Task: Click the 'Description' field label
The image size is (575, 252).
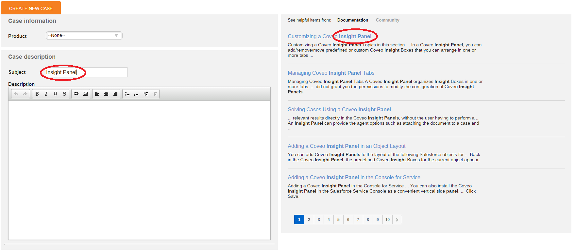Action: point(21,84)
